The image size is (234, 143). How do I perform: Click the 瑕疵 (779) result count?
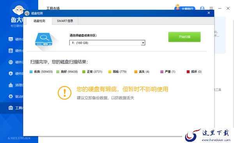point(120,72)
